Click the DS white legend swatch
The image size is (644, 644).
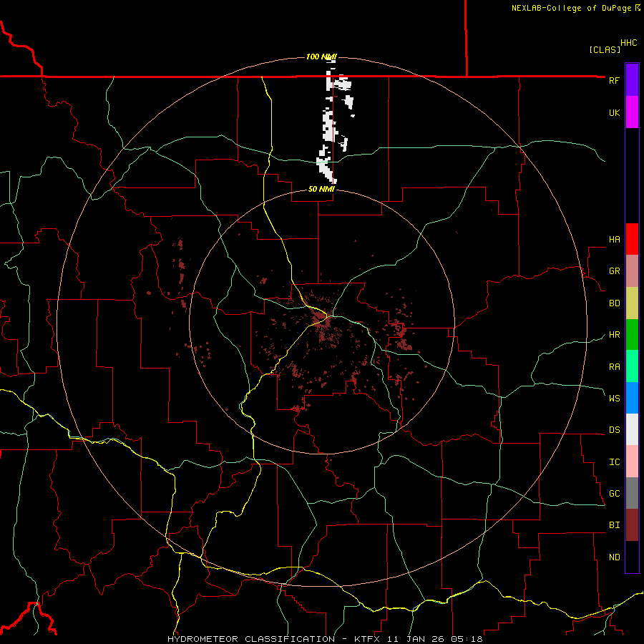pos(632,429)
